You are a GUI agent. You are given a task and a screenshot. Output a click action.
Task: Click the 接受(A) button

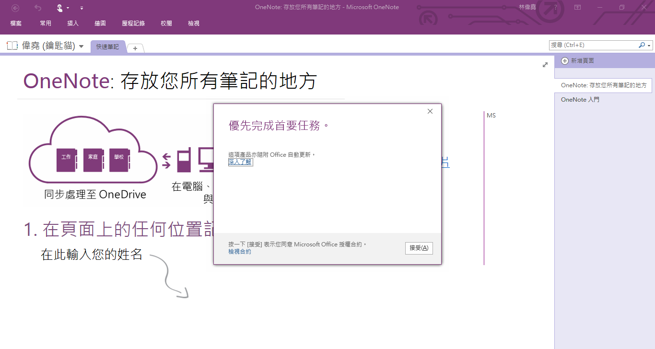pyautogui.click(x=419, y=248)
